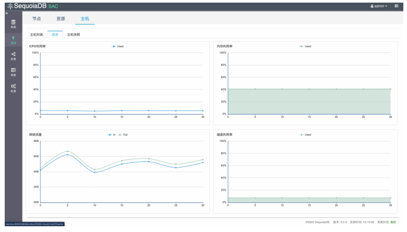The image size is (407, 232).
Task: Switch to the 资源 tab
Action: (x=61, y=19)
